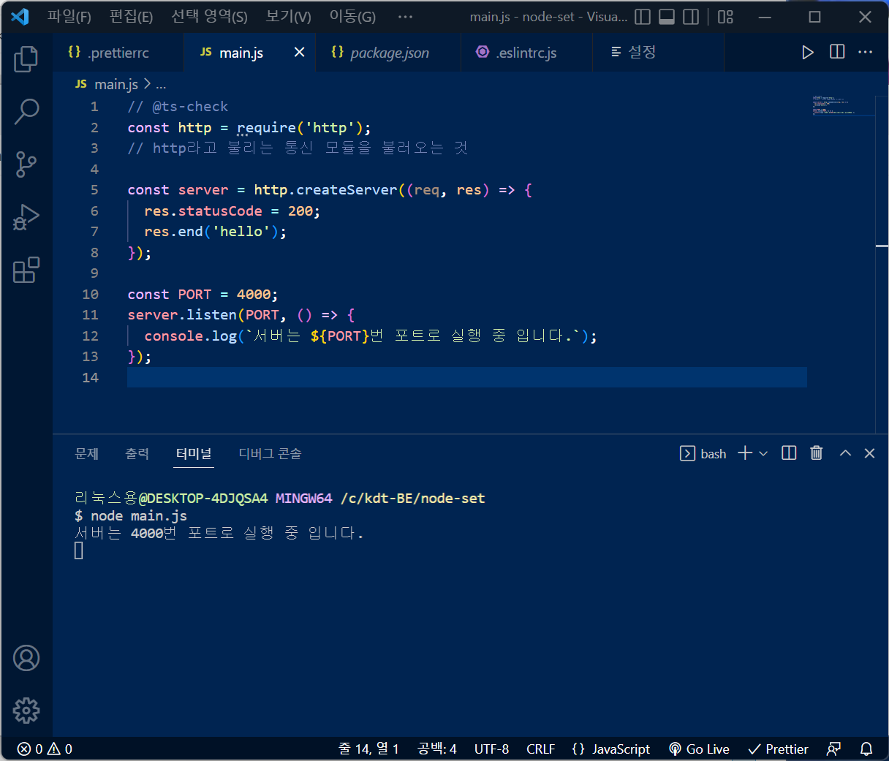Viewport: 889px width, 761px height.
Task: Toggle bottom panel layout icon
Action: pyautogui.click(x=667, y=16)
